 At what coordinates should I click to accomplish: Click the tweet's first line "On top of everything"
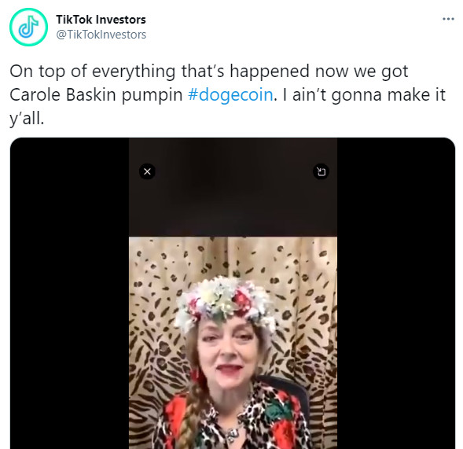click(93, 72)
